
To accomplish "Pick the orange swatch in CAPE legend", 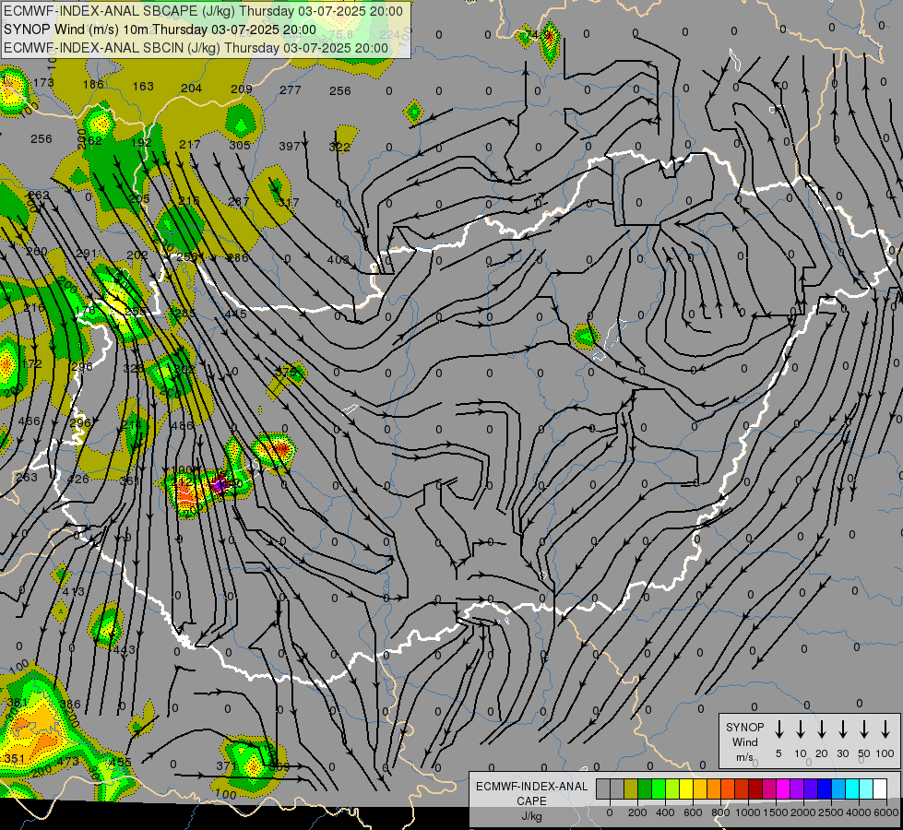I will pyautogui.click(x=714, y=789).
